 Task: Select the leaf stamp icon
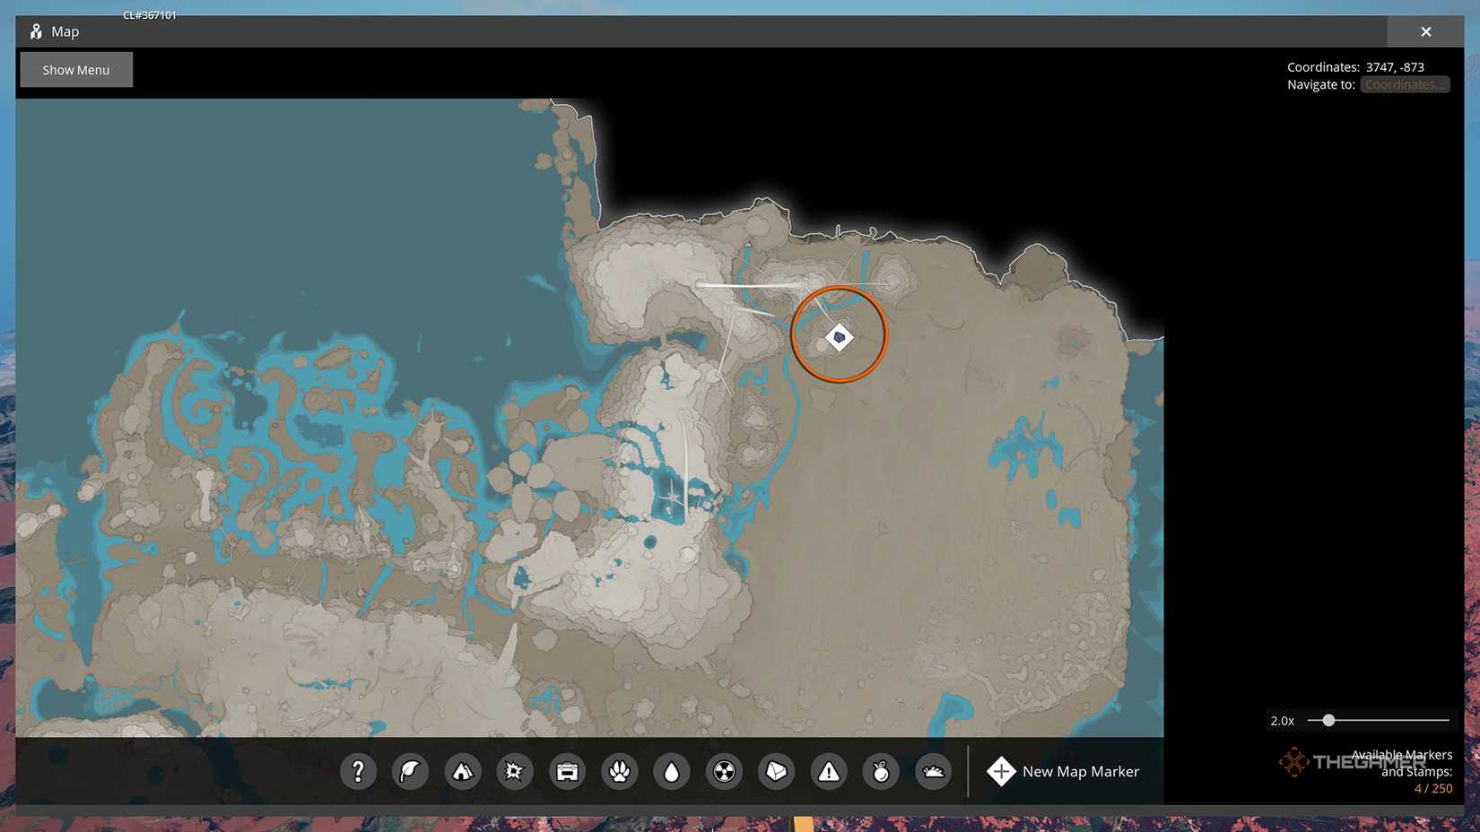(x=410, y=771)
